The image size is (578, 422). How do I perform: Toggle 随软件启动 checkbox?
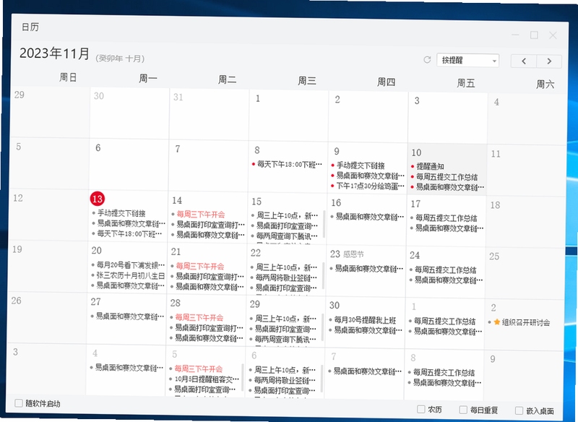coord(19,402)
